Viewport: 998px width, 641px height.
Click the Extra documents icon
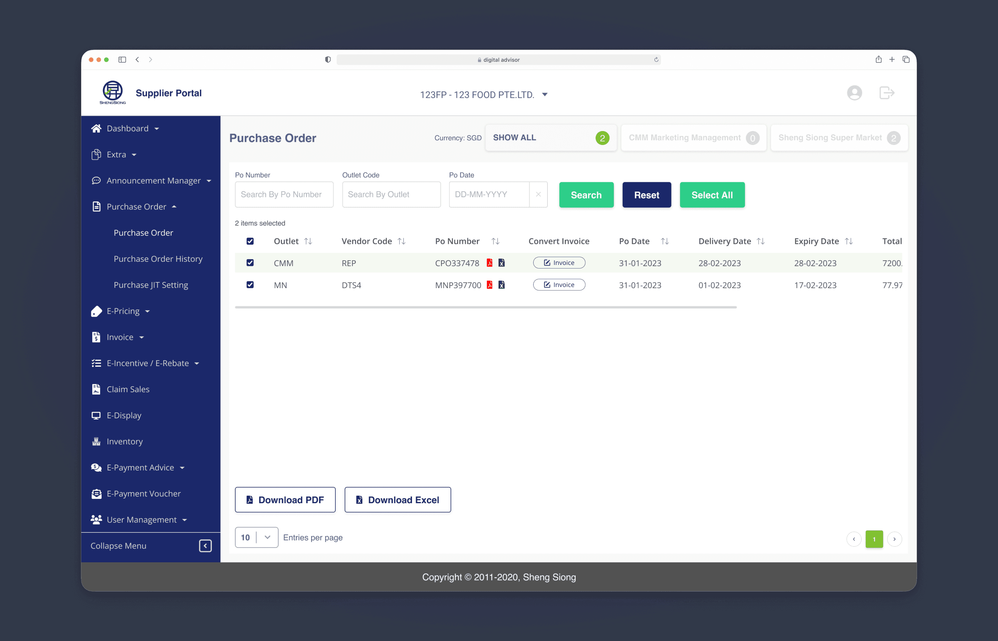click(x=96, y=155)
